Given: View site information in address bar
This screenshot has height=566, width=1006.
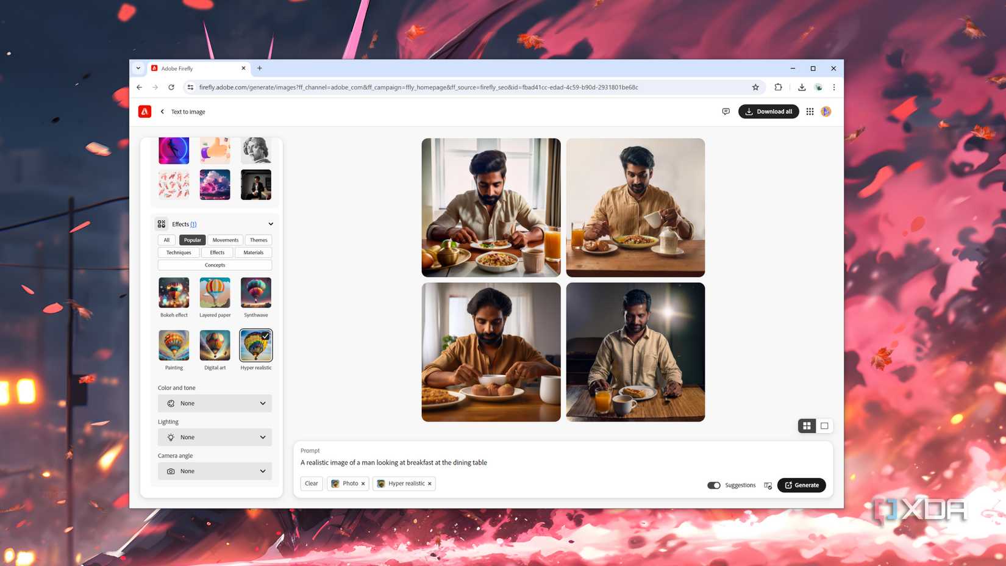Looking at the screenshot, I should tap(190, 87).
